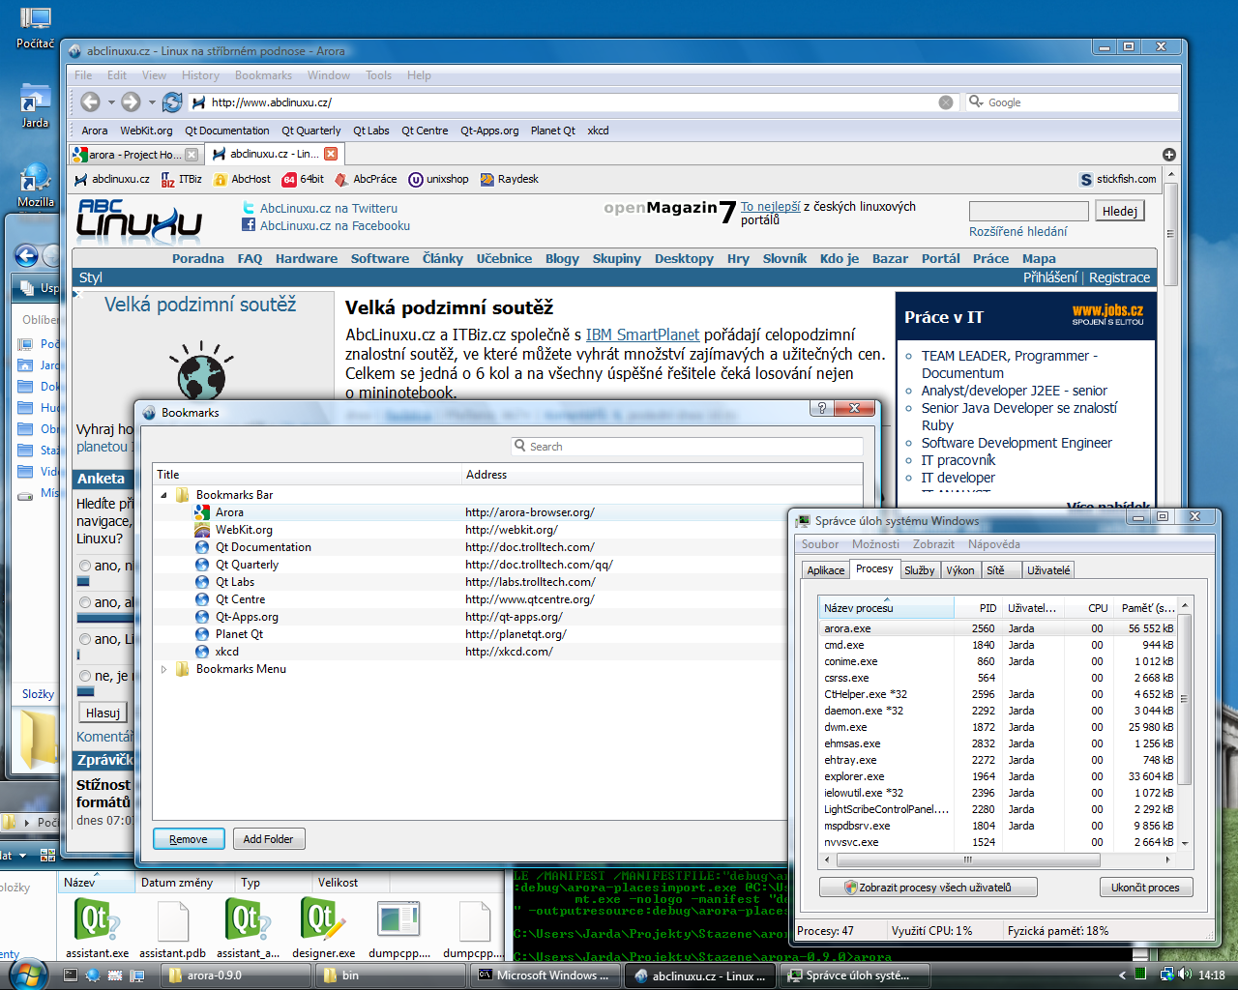Open the Rozšířené hledání link
Screen dimensions: 1238x990
coord(1018,231)
